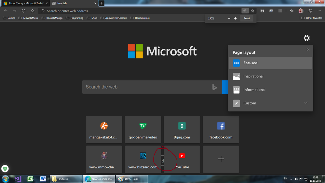Screen dimensions: 325x183
Task: Open the profile avatar menu
Action: click(301, 11)
